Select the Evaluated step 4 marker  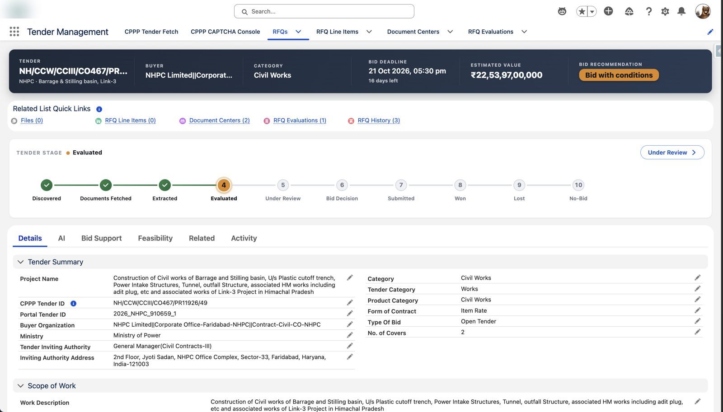click(224, 185)
